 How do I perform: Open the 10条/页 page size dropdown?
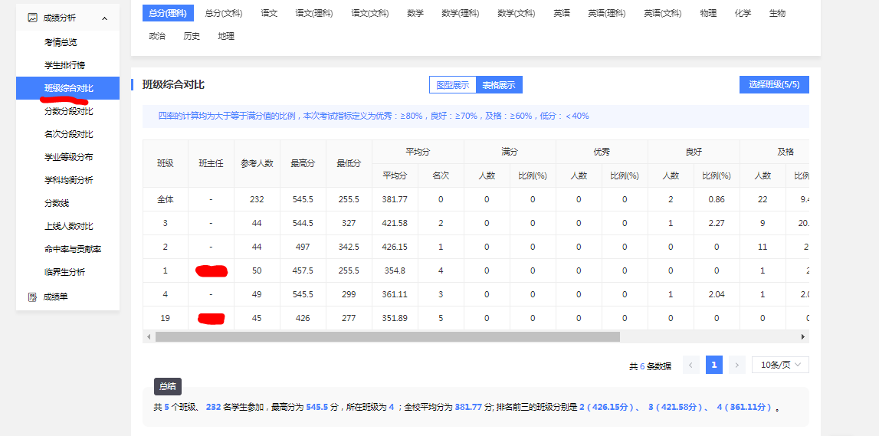[779, 366]
